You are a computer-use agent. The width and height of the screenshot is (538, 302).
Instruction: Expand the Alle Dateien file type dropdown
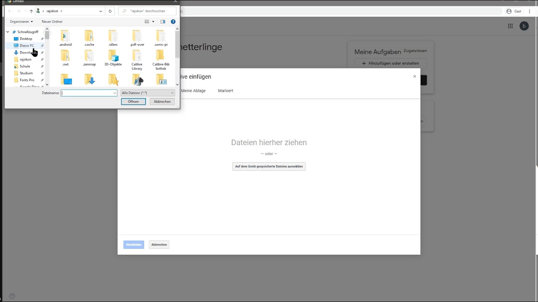(x=148, y=93)
